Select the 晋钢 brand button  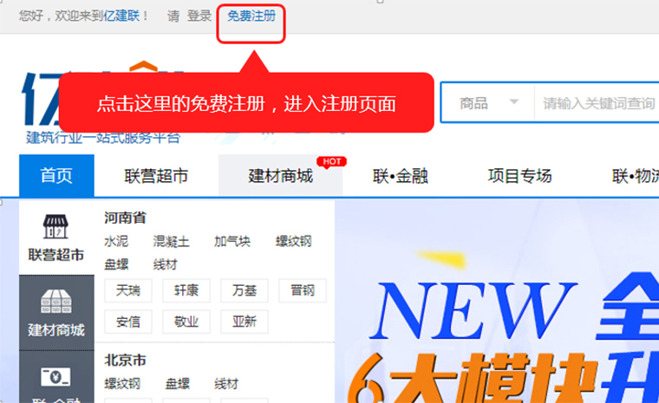click(x=302, y=290)
